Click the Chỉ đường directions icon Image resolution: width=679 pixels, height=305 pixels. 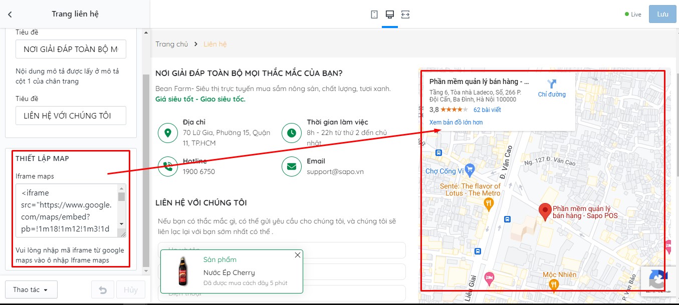tap(552, 84)
